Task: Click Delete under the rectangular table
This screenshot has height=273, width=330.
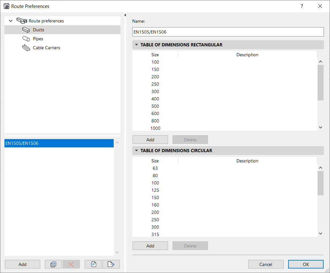Action: [190, 139]
